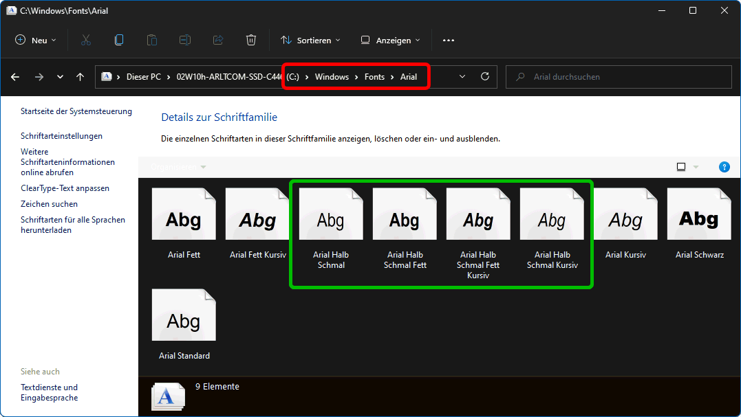Screen dimensions: 741x417
Task: Open the Neu dropdown menu
Action: point(36,41)
